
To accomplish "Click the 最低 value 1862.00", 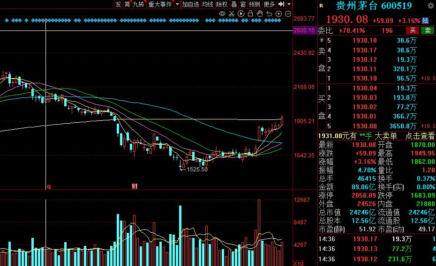I will (423, 162).
